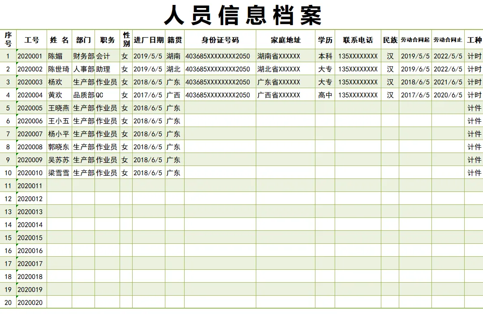Viewport: 483px width, 314px height.
Task: Click entry date cell 2017/6/5 in 黄欢's row
Action: pyautogui.click(x=149, y=95)
